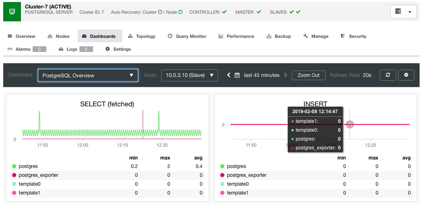
Task: Open the Node 10.0.3.10 (Slave) dropdown
Action: (x=189, y=75)
